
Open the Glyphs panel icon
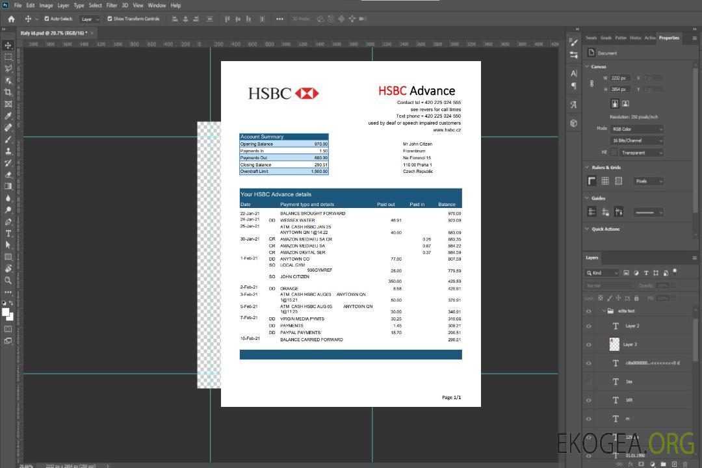tap(573, 105)
